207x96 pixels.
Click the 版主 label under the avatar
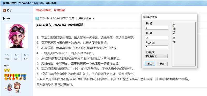[x=7, y=66]
